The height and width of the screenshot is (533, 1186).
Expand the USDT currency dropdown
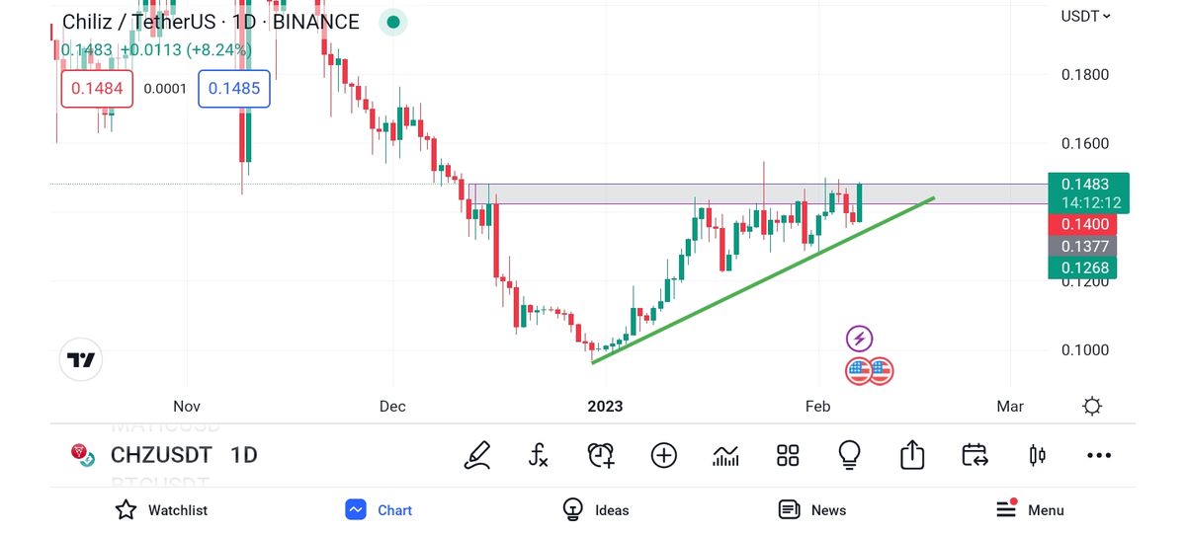click(x=1085, y=16)
